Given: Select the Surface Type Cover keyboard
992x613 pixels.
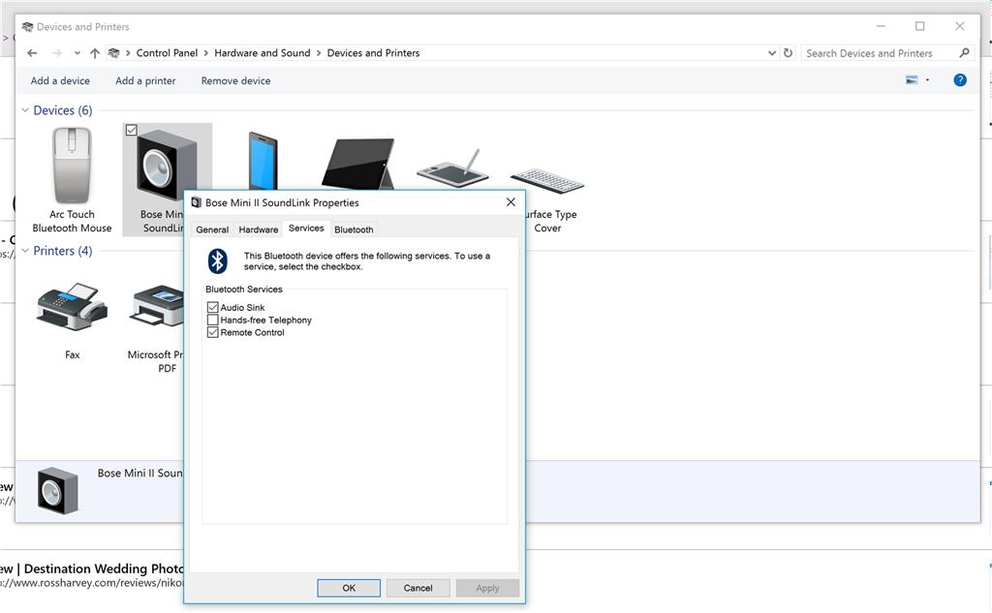Looking at the screenshot, I should pyautogui.click(x=547, y=182).
